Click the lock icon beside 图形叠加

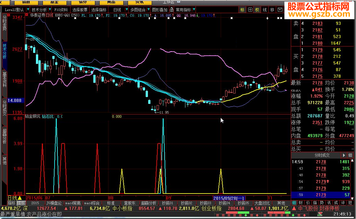172,10
